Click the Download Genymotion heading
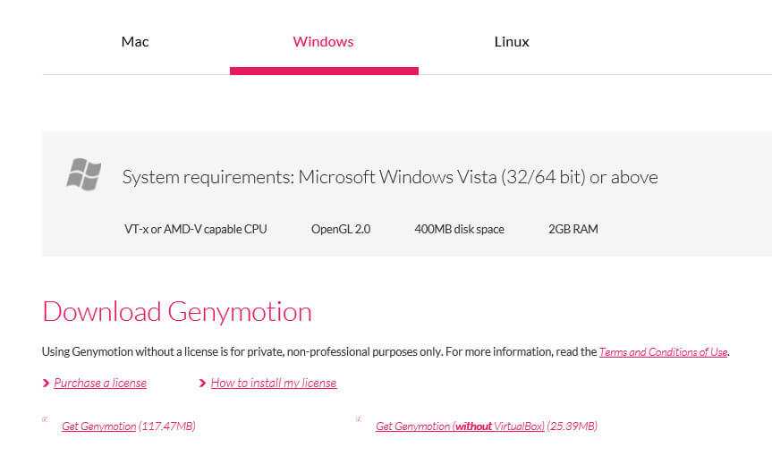 [x=177, y=311]
